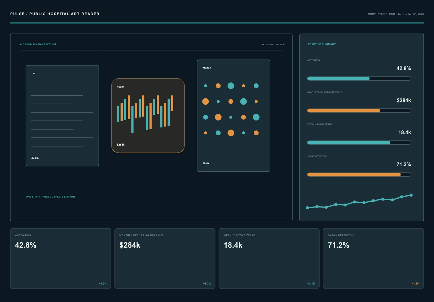
Task: Click the −1.3% change on Retention tile
Action: [416, 284]
